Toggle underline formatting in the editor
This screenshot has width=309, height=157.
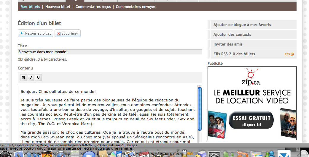(x=38, y=78)
